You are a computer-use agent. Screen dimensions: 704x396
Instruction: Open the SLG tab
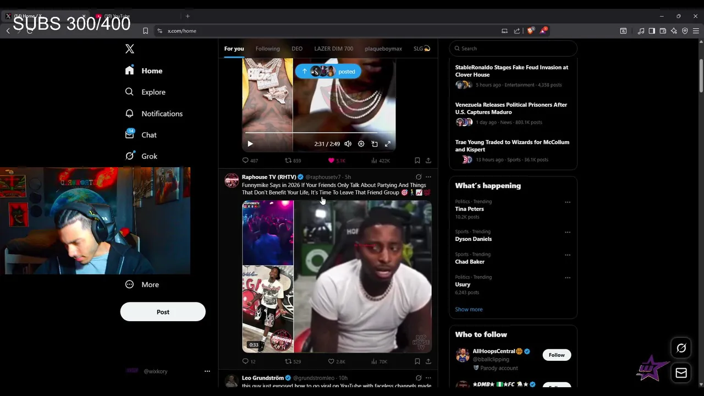(x=422, y=48)
